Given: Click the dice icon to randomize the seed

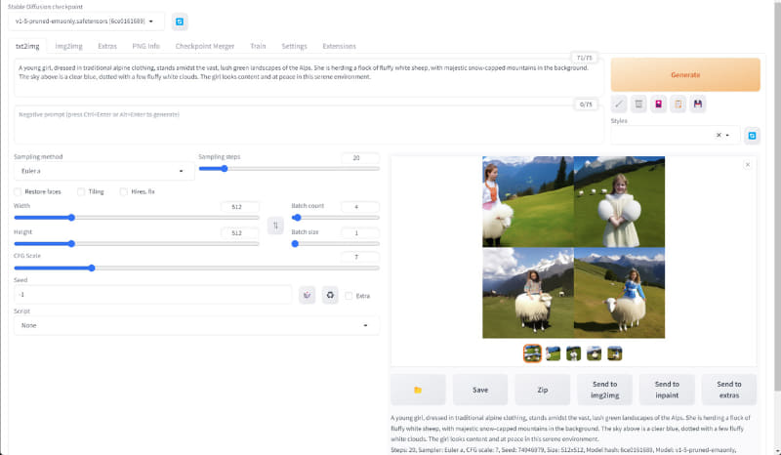Looking at the screenshot, I should point(307,295).
